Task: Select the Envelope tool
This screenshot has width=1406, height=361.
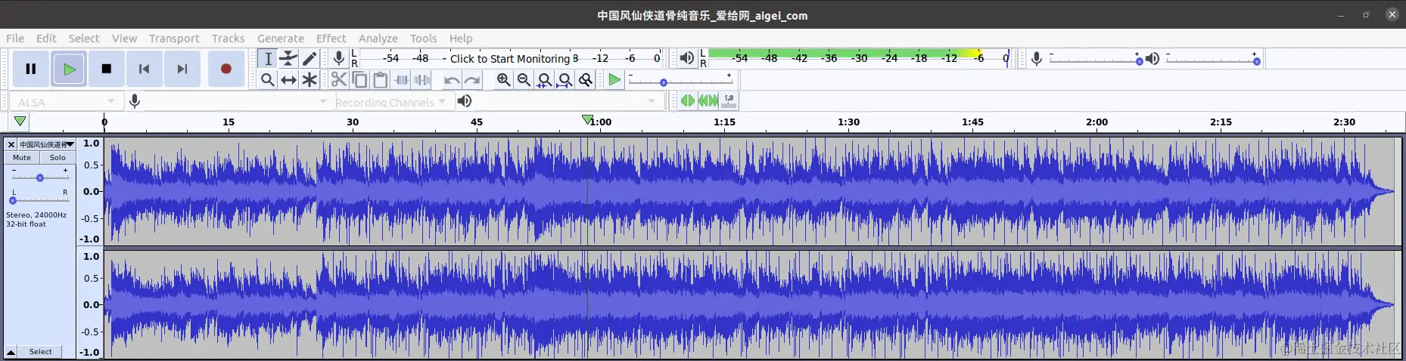Action: click(288, 58)
